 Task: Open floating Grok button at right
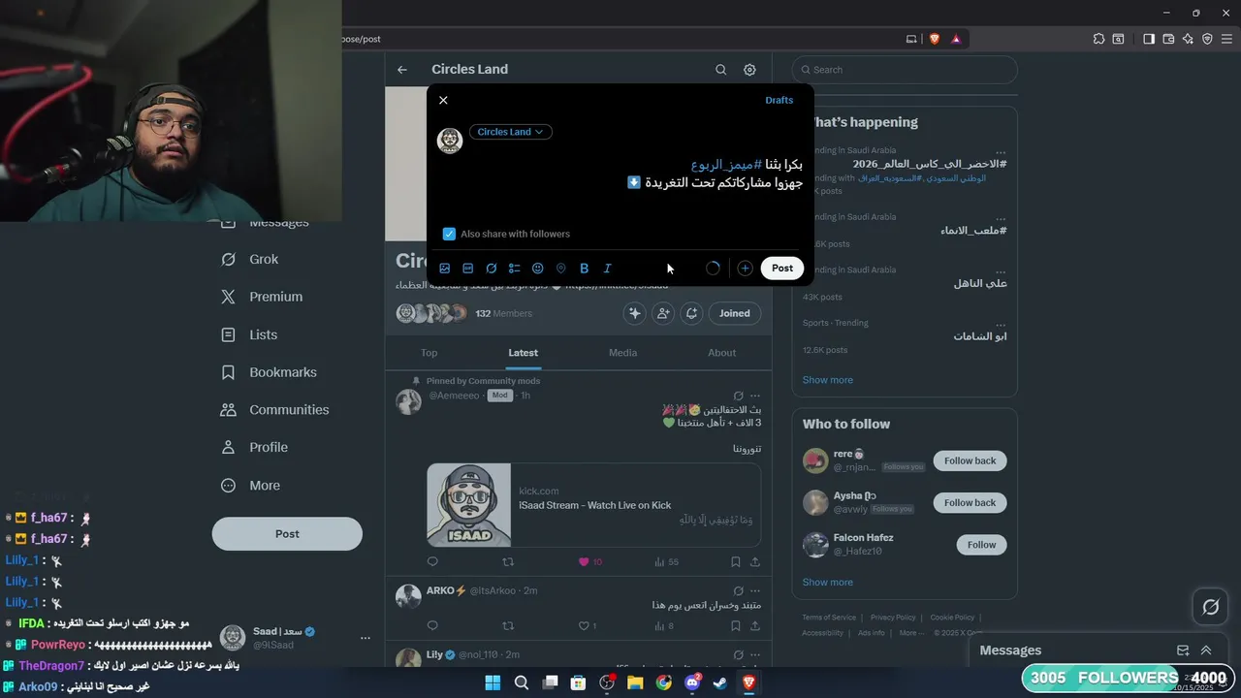tap(1210, 608)
